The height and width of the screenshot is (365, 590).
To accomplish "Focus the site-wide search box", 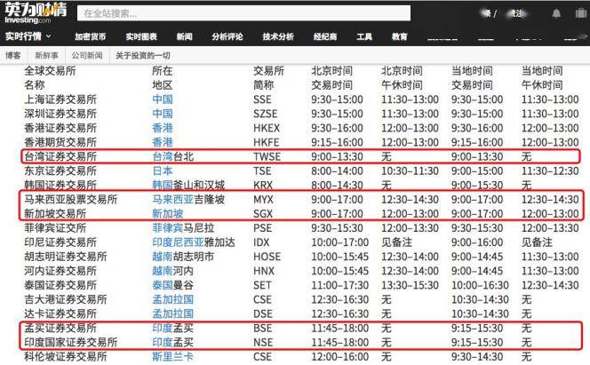I will pyautogui.click(x=243, y=13).
